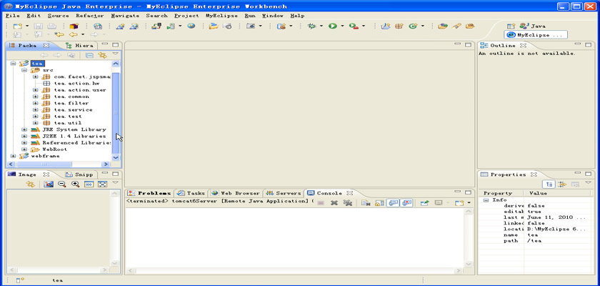Click the New Java Class icon

point(413,26)
